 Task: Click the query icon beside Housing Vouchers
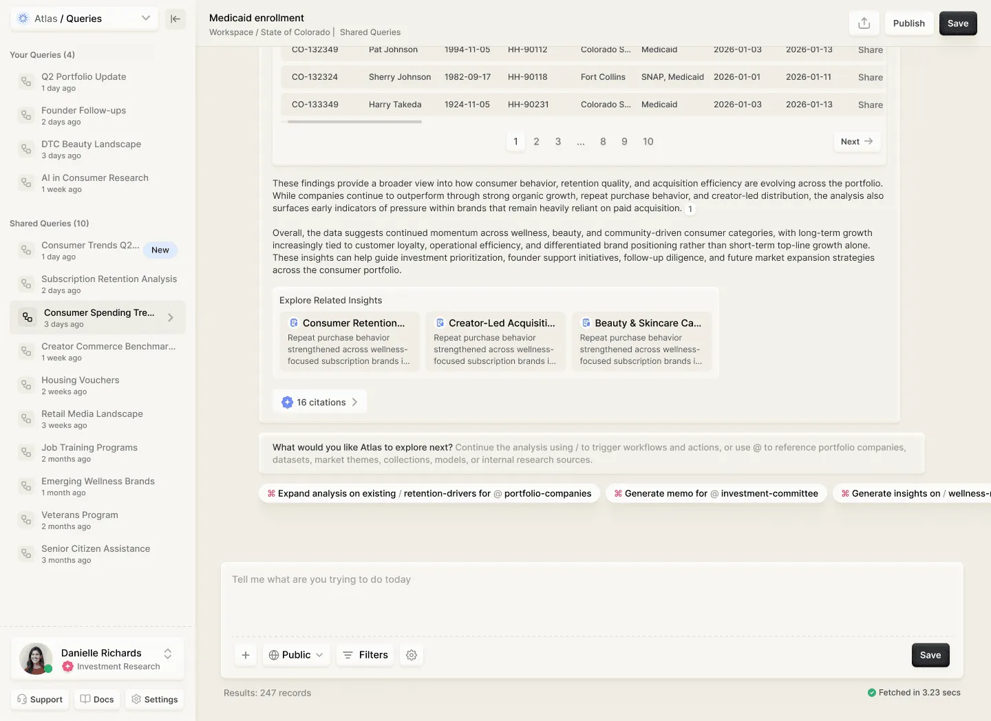click(26, 385)
